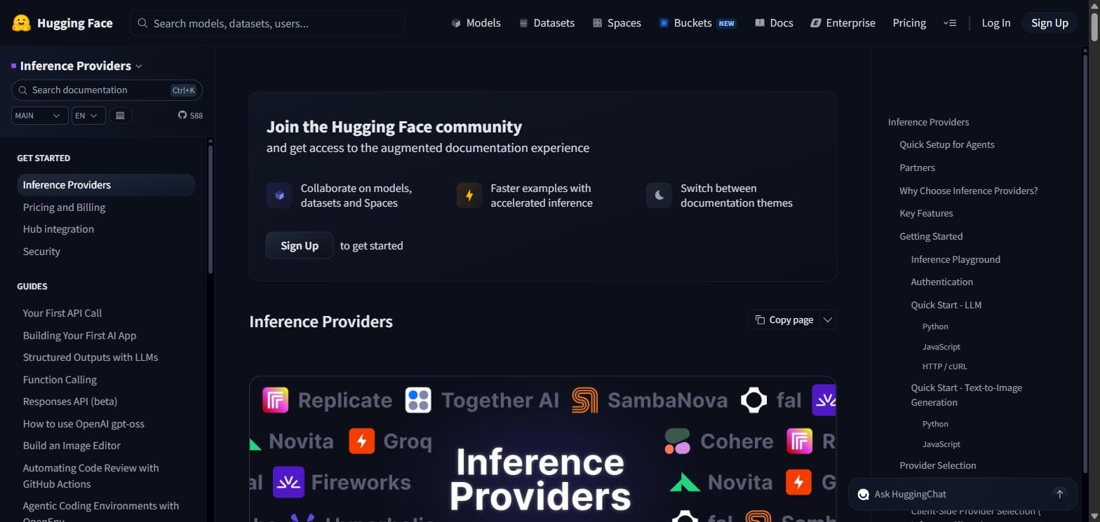Screen dimensions: 1100x522
Task: Open Build an Image Editor guide
Action: point(72,446)
